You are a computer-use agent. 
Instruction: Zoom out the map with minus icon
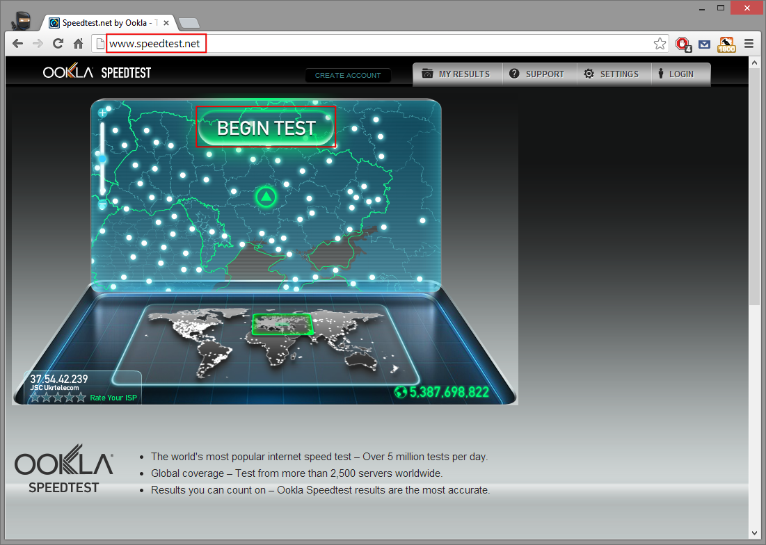click(x=102, y=205)
